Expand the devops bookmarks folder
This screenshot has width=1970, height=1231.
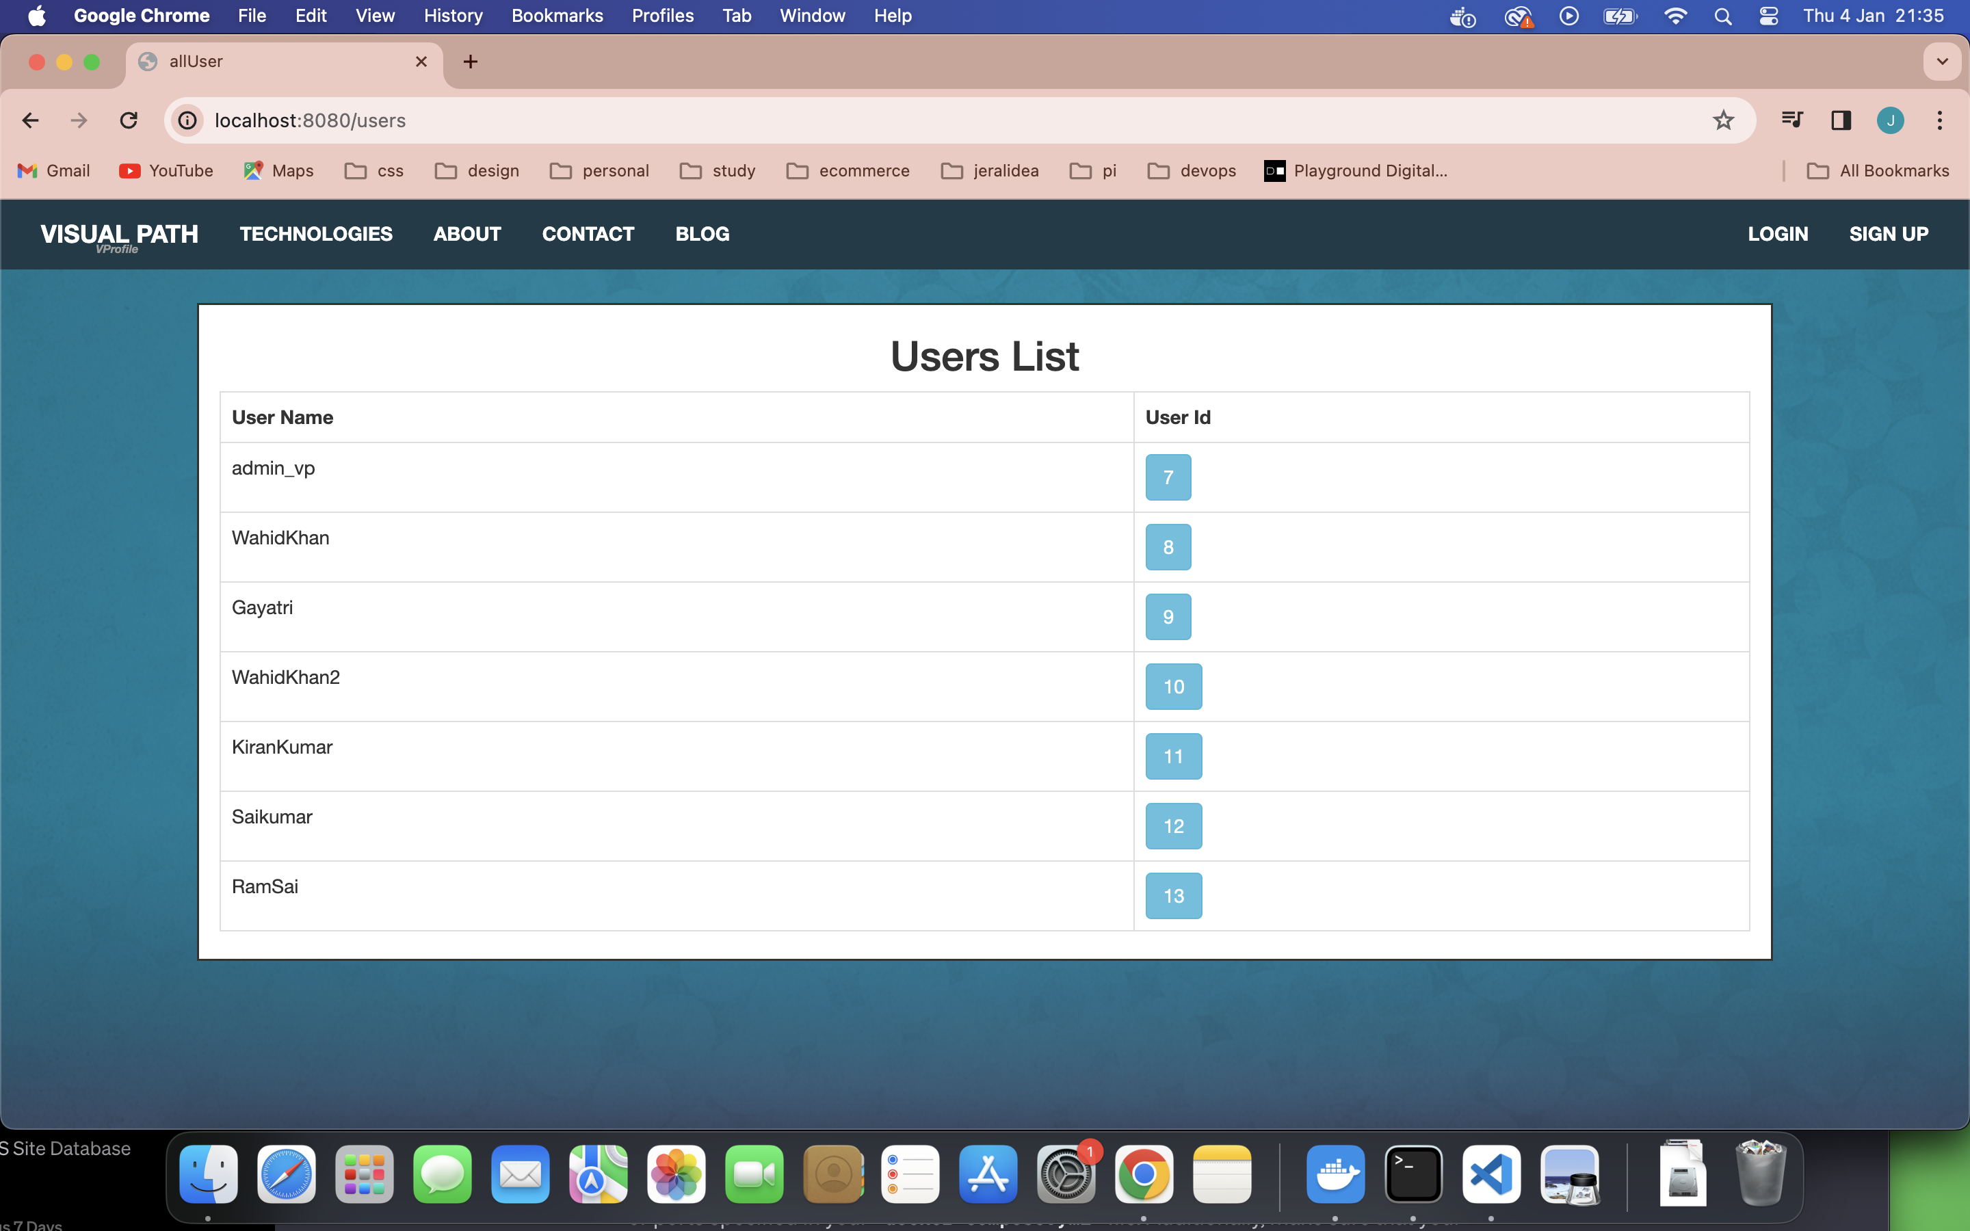point(1192,171)
